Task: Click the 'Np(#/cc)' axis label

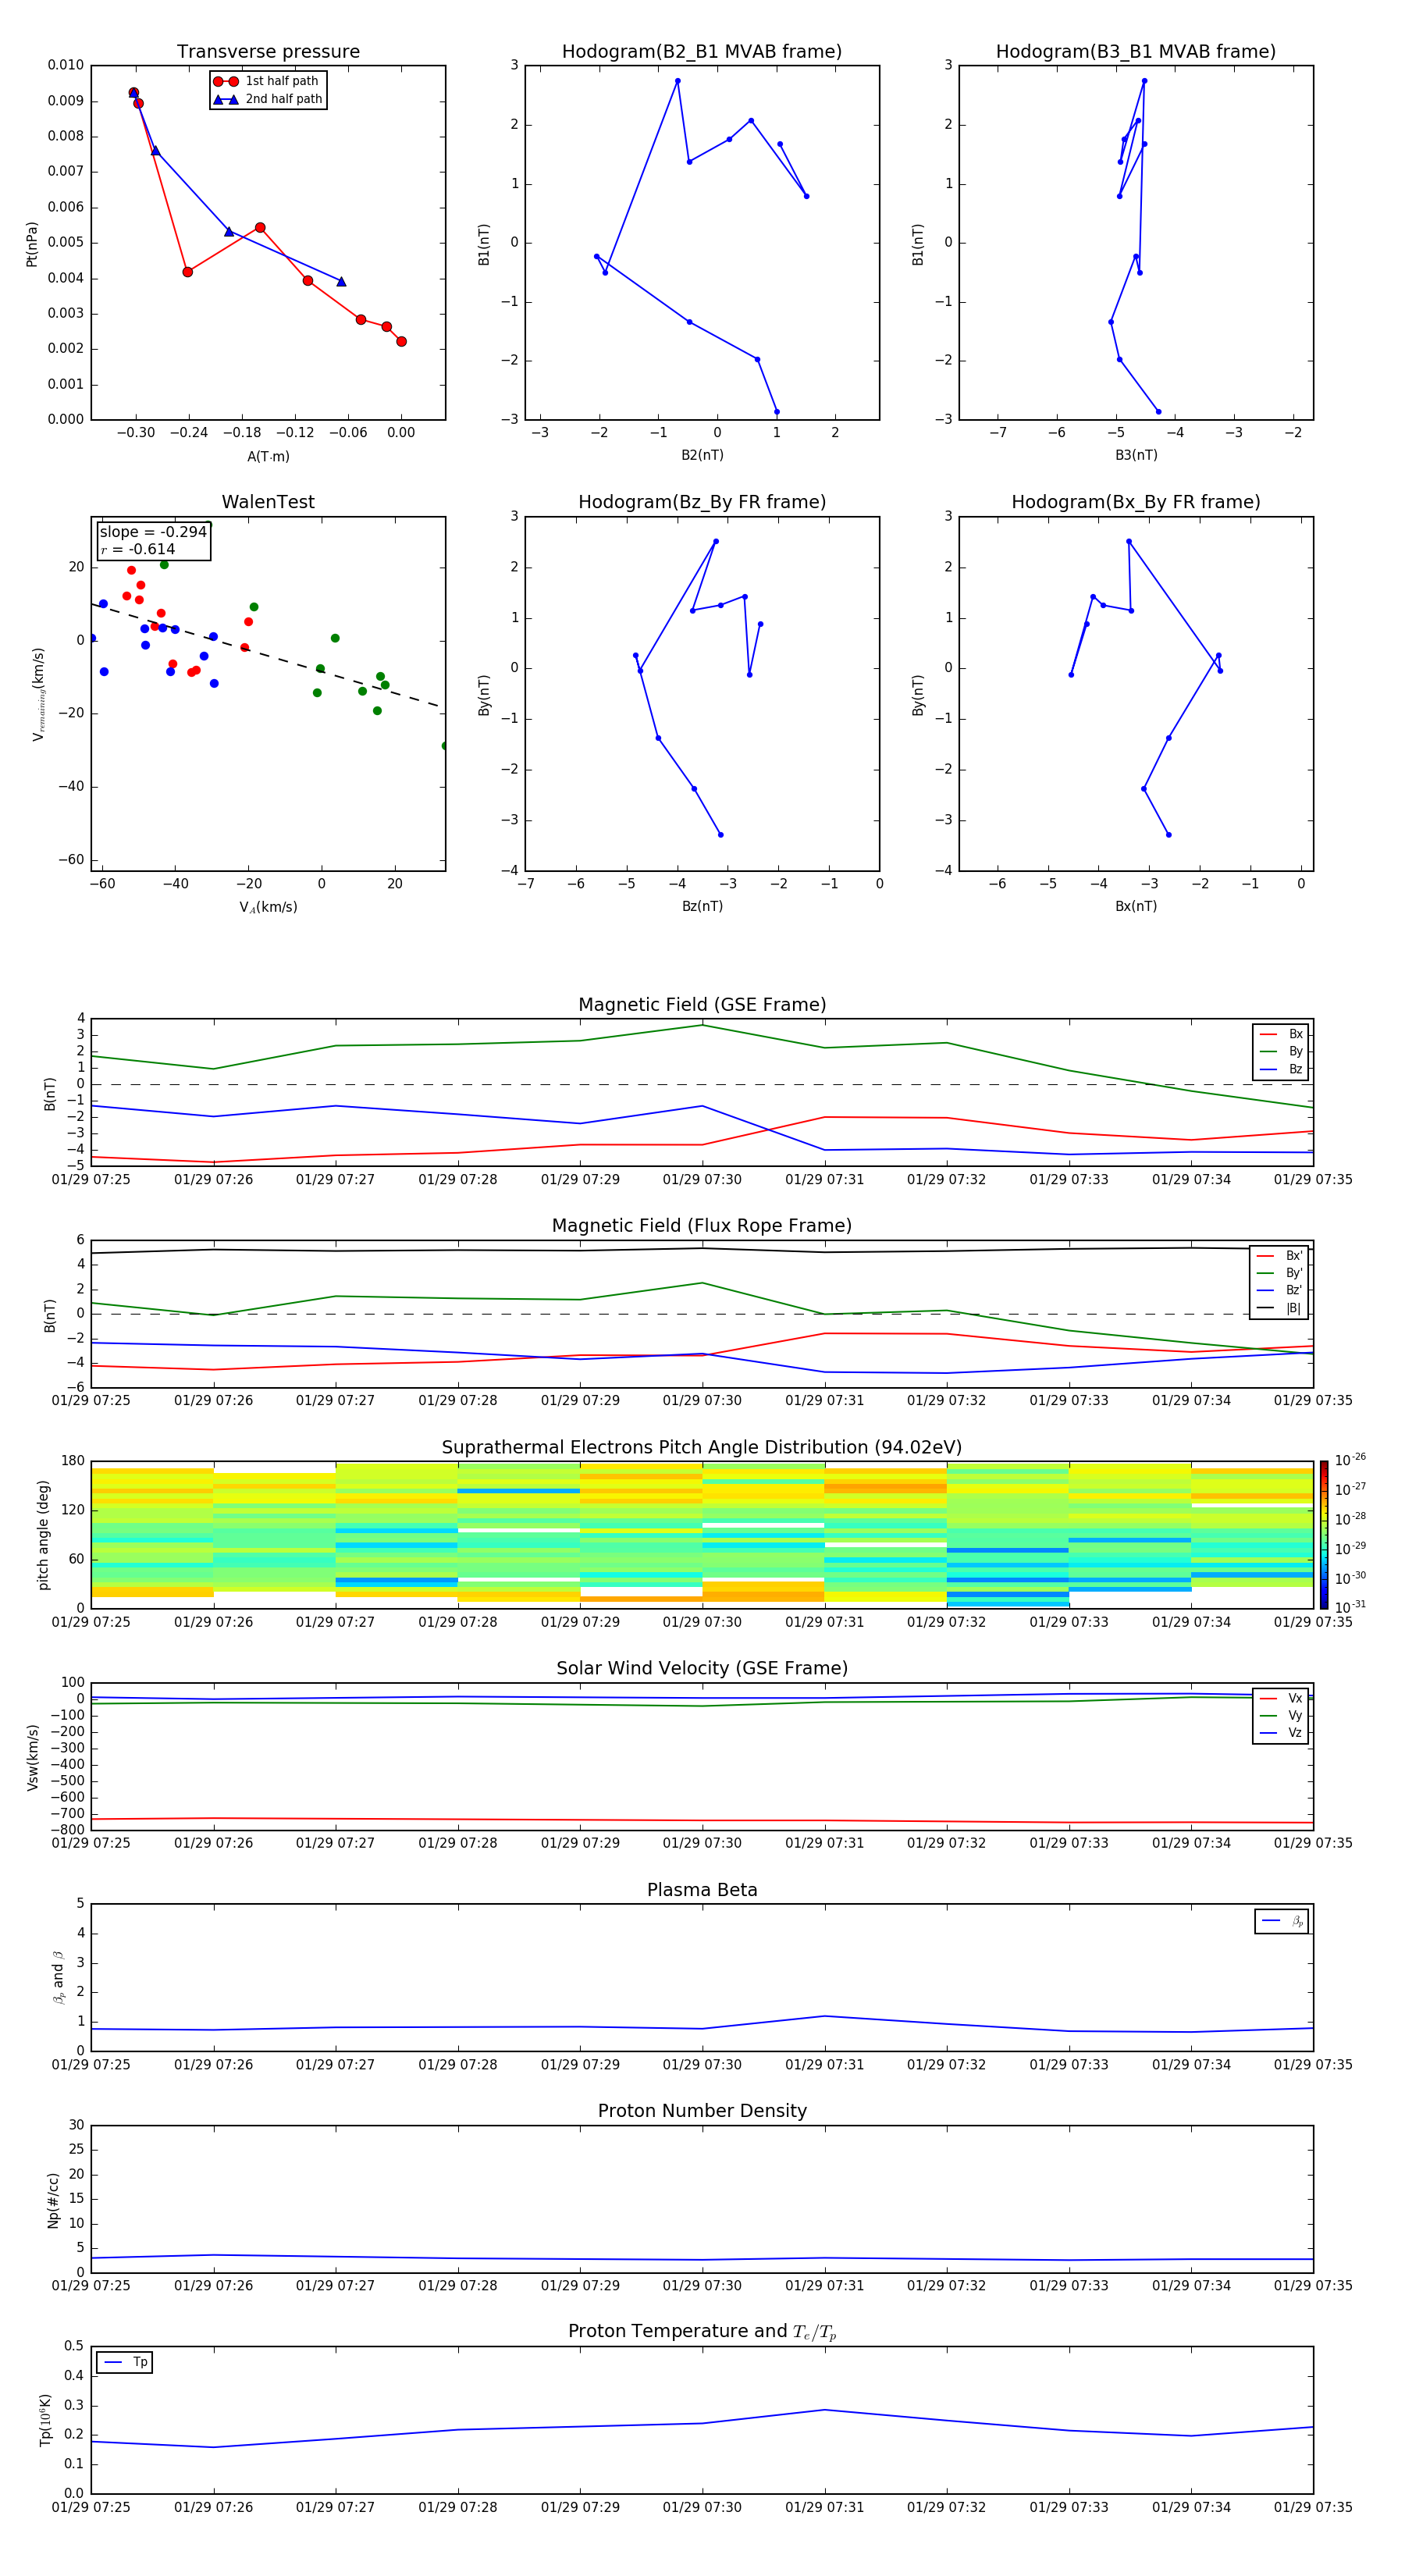Action: click(x=53, y=2199)
